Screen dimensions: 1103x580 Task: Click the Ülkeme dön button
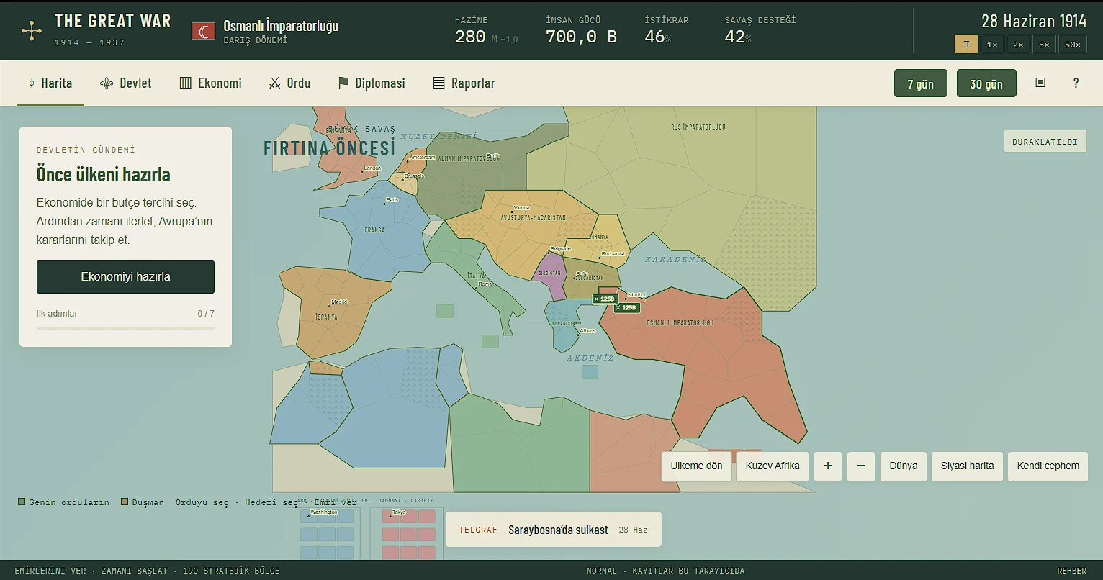pyautogui.click(x=696, y=466)
